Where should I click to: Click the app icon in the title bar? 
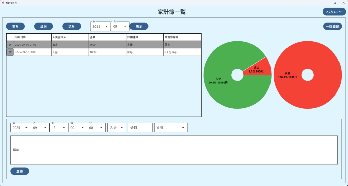point(3,3)
